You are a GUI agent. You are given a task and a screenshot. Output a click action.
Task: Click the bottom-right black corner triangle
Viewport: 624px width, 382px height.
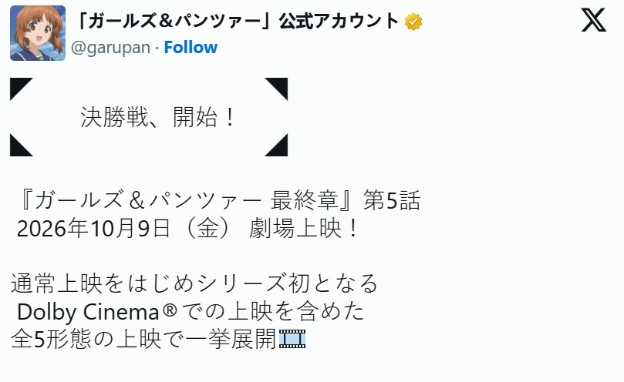coord(276,145)
